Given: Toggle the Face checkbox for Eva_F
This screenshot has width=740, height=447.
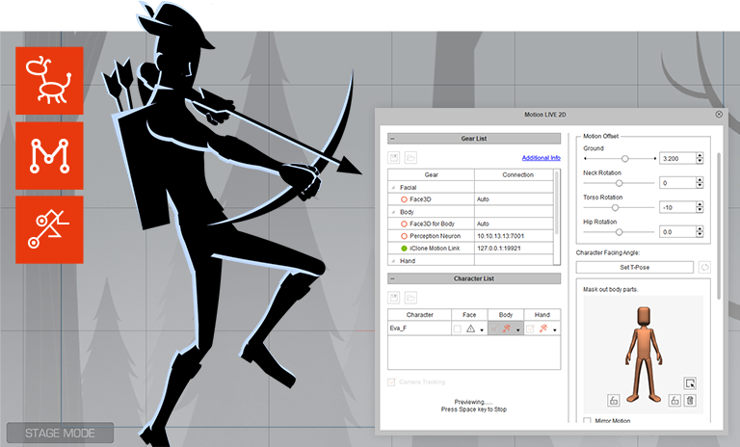Looking at the screenshot, I should click(458, 329).
